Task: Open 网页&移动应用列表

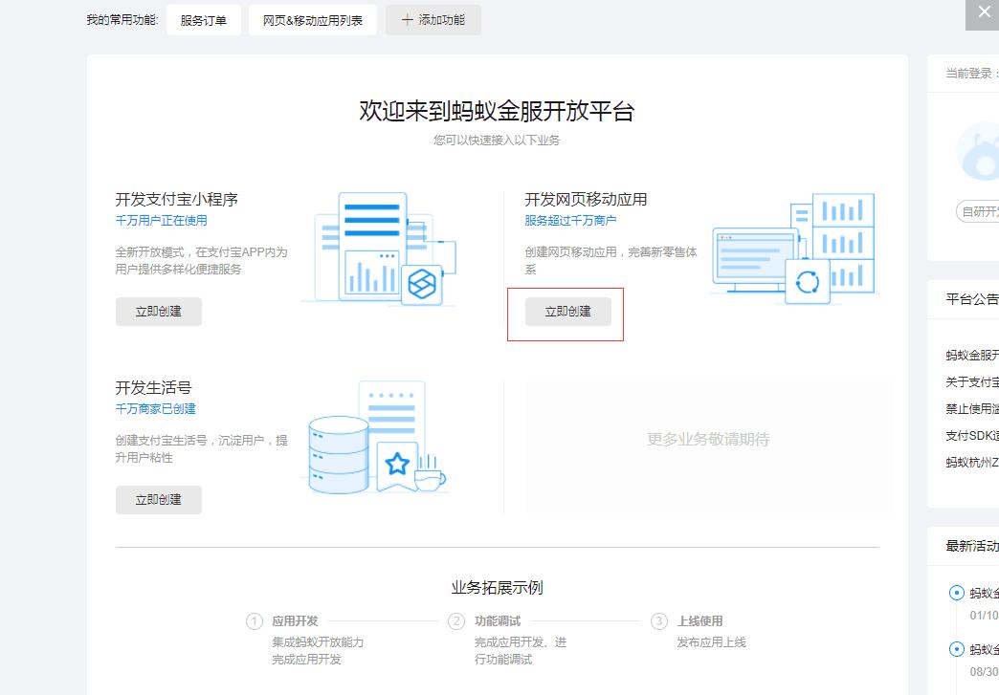Action: point(312,19)
